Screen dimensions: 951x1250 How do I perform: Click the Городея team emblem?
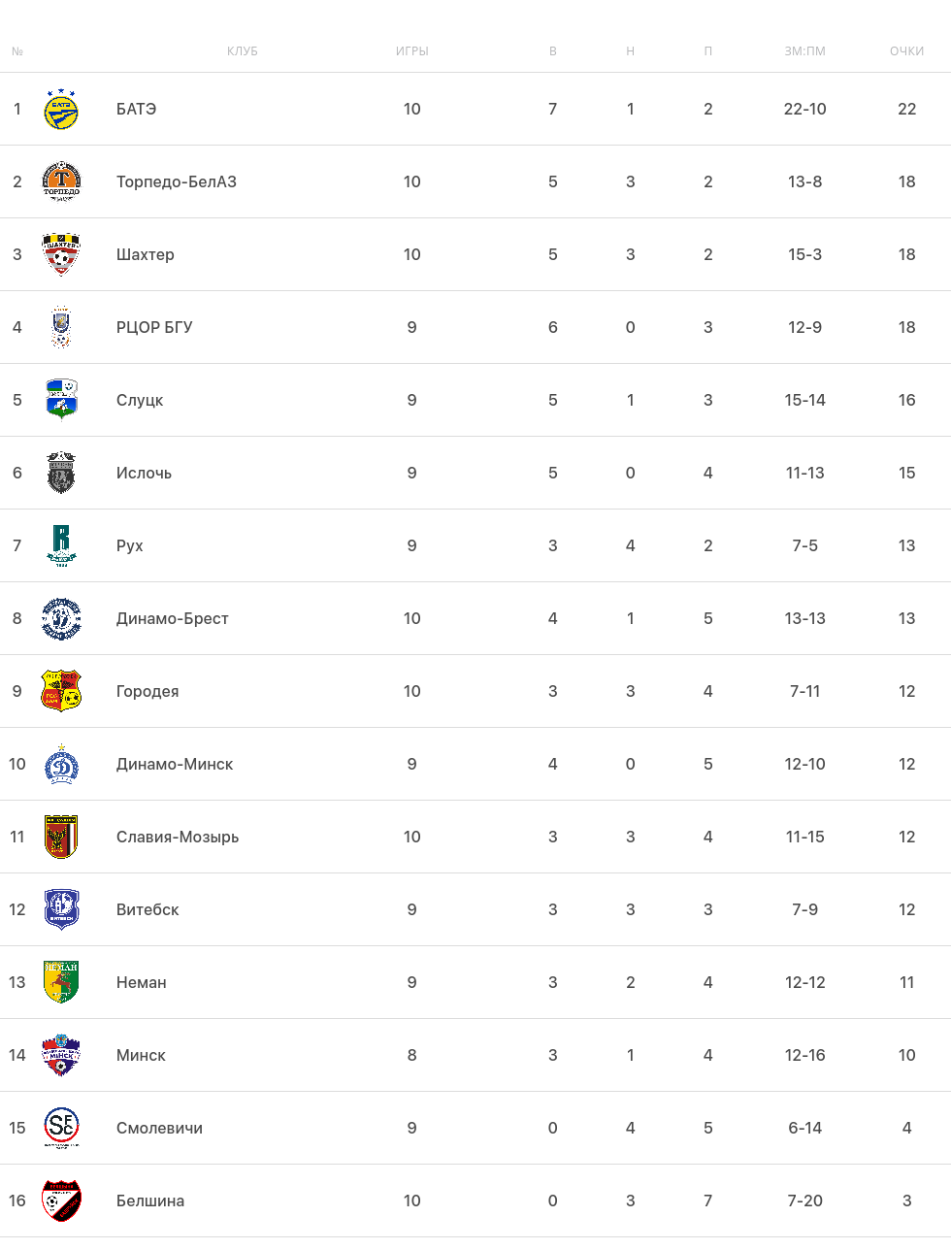click(61, 691)
